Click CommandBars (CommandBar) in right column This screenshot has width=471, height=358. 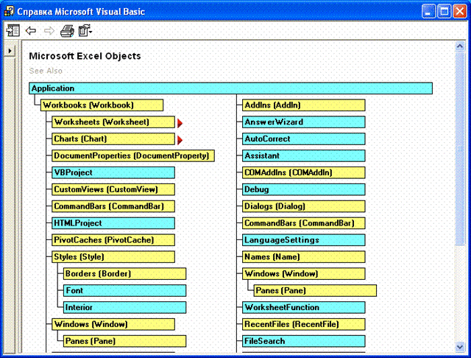pos(304,223)
